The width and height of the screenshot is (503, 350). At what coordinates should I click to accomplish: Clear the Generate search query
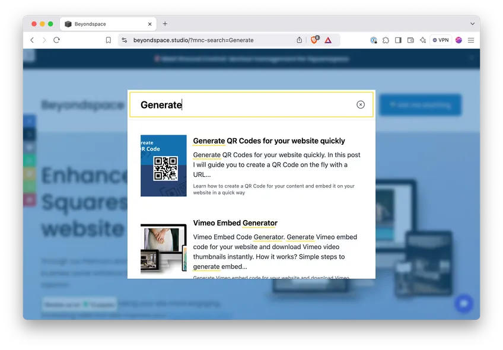coord(361,104)
